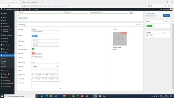Click the Configurações settings icon
Viewport: 174px width, 98px height.
(2, 83)
